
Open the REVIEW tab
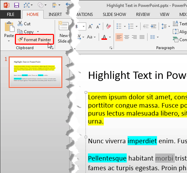tap(143, 15)
